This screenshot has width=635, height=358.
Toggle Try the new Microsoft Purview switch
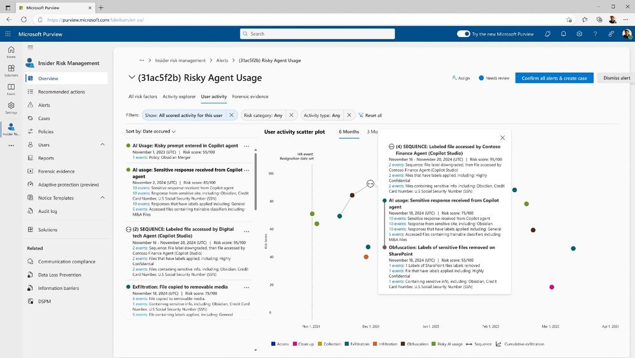[463, 34]
